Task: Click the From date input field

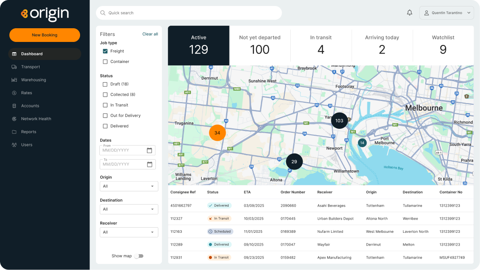Action: click(x=127, y=150)
